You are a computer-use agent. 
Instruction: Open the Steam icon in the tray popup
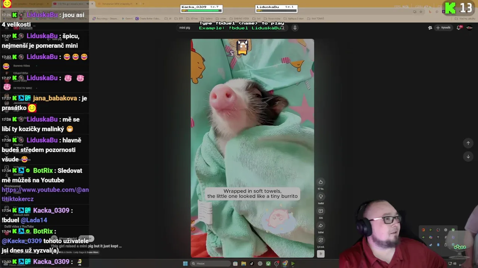point(431,245)
